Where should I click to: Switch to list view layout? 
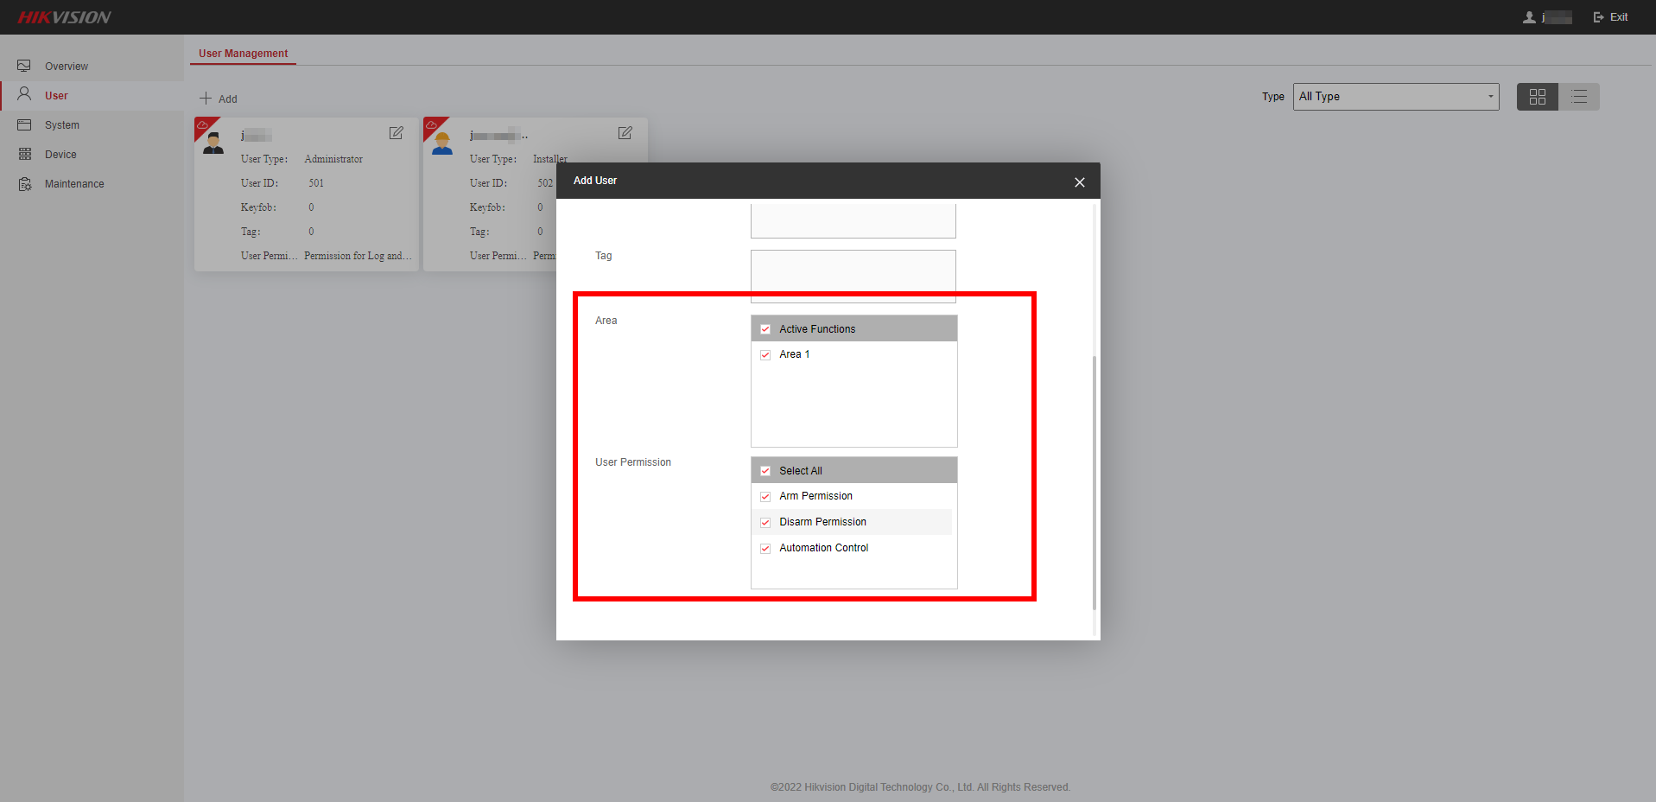[x=1579, y=97]
